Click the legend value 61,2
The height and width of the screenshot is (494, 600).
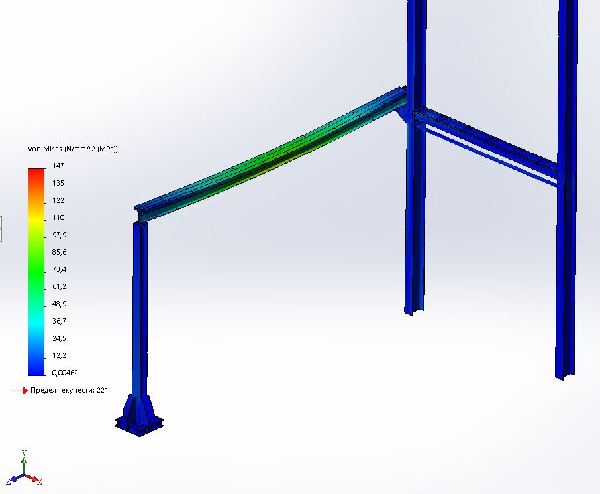coord(60,286)
